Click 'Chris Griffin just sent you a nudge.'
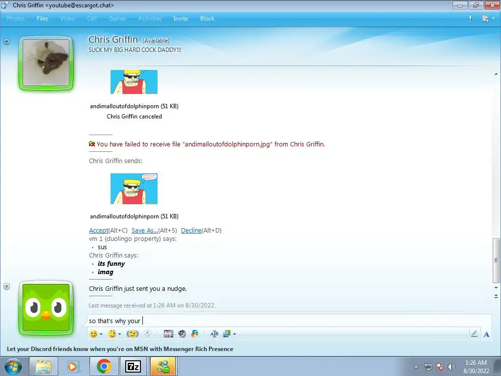 137,288
